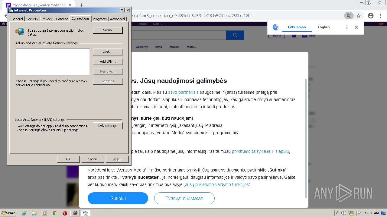Open the Advanced tab
The width and height of the screenshot is (387, 217).
tap(117, 19)
